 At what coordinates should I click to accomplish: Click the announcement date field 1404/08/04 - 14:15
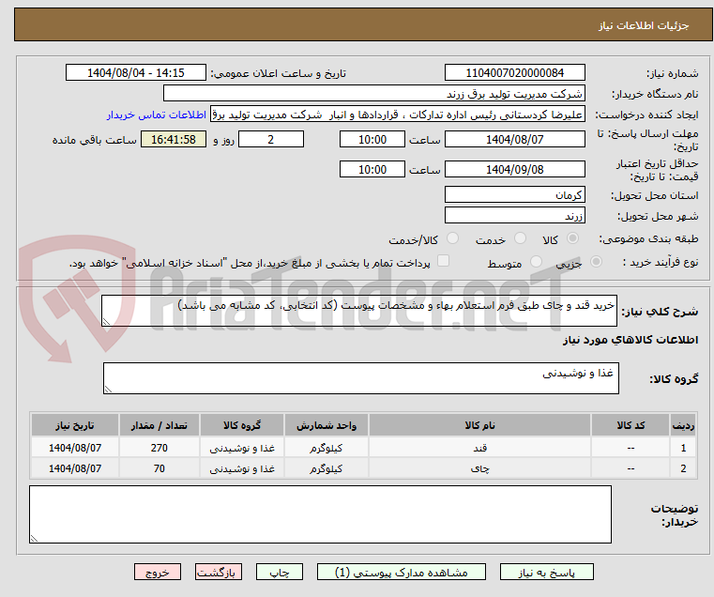[136, 73]
